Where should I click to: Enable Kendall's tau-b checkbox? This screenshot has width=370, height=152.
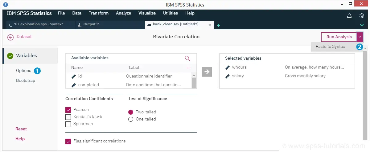coord(68,117)
